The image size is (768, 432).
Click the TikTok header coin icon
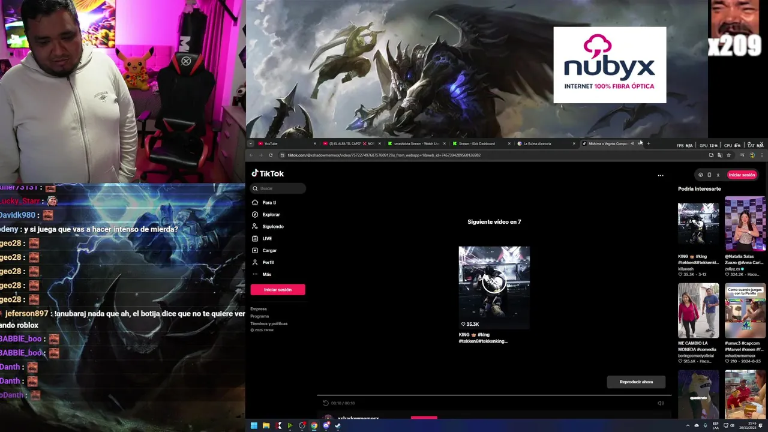click(701, 175)
